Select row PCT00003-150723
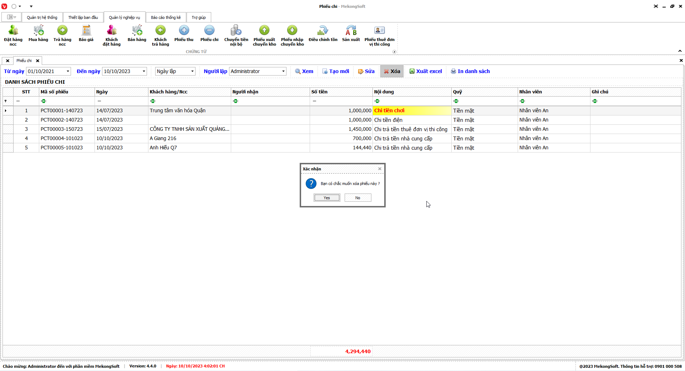The width and height of the screenshot is (685, 371). point(342,129)
